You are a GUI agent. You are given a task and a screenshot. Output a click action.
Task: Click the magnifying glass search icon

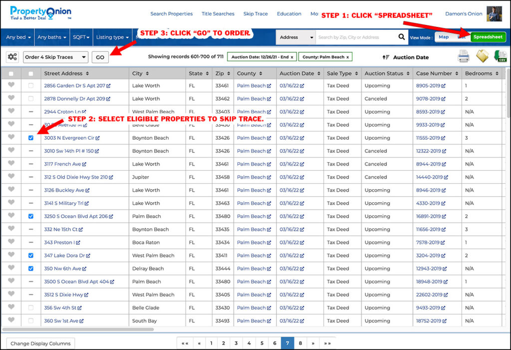click(x=402, y=37)
